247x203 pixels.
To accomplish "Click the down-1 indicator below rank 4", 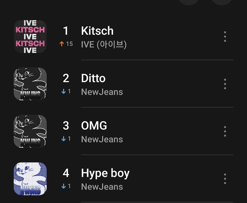I will (x=66, y=186).
